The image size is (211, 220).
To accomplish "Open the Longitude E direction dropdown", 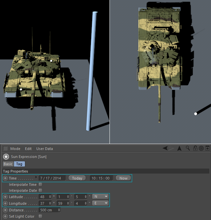I will (101, 203).
